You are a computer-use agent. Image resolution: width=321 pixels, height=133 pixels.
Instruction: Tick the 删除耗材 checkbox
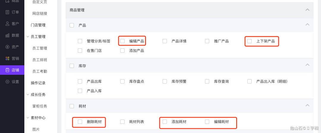[80, 121]
